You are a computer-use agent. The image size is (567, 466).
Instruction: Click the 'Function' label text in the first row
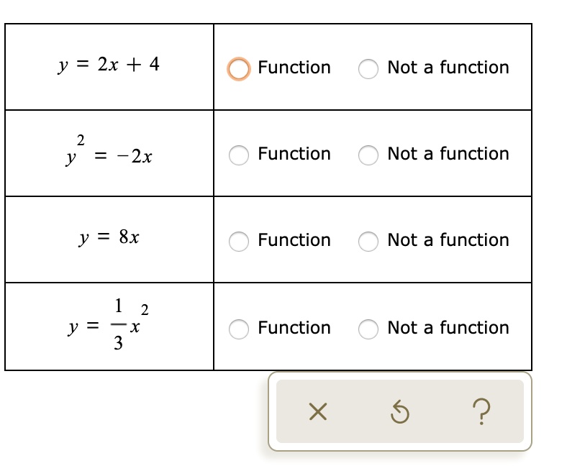coord(294,68)
